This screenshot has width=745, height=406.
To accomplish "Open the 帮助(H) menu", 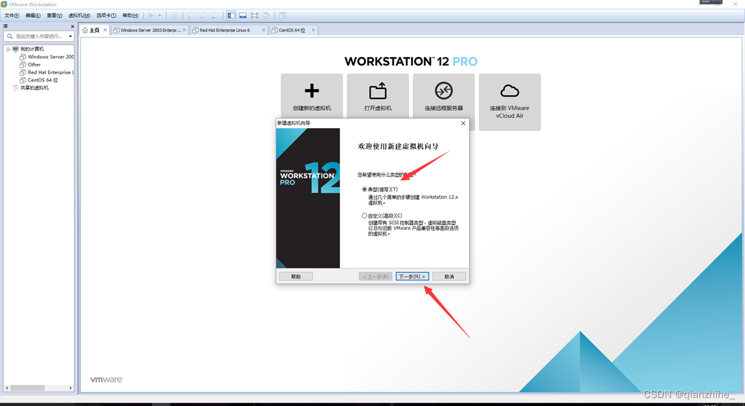I will pyautogui.click(x=130, y=16).
